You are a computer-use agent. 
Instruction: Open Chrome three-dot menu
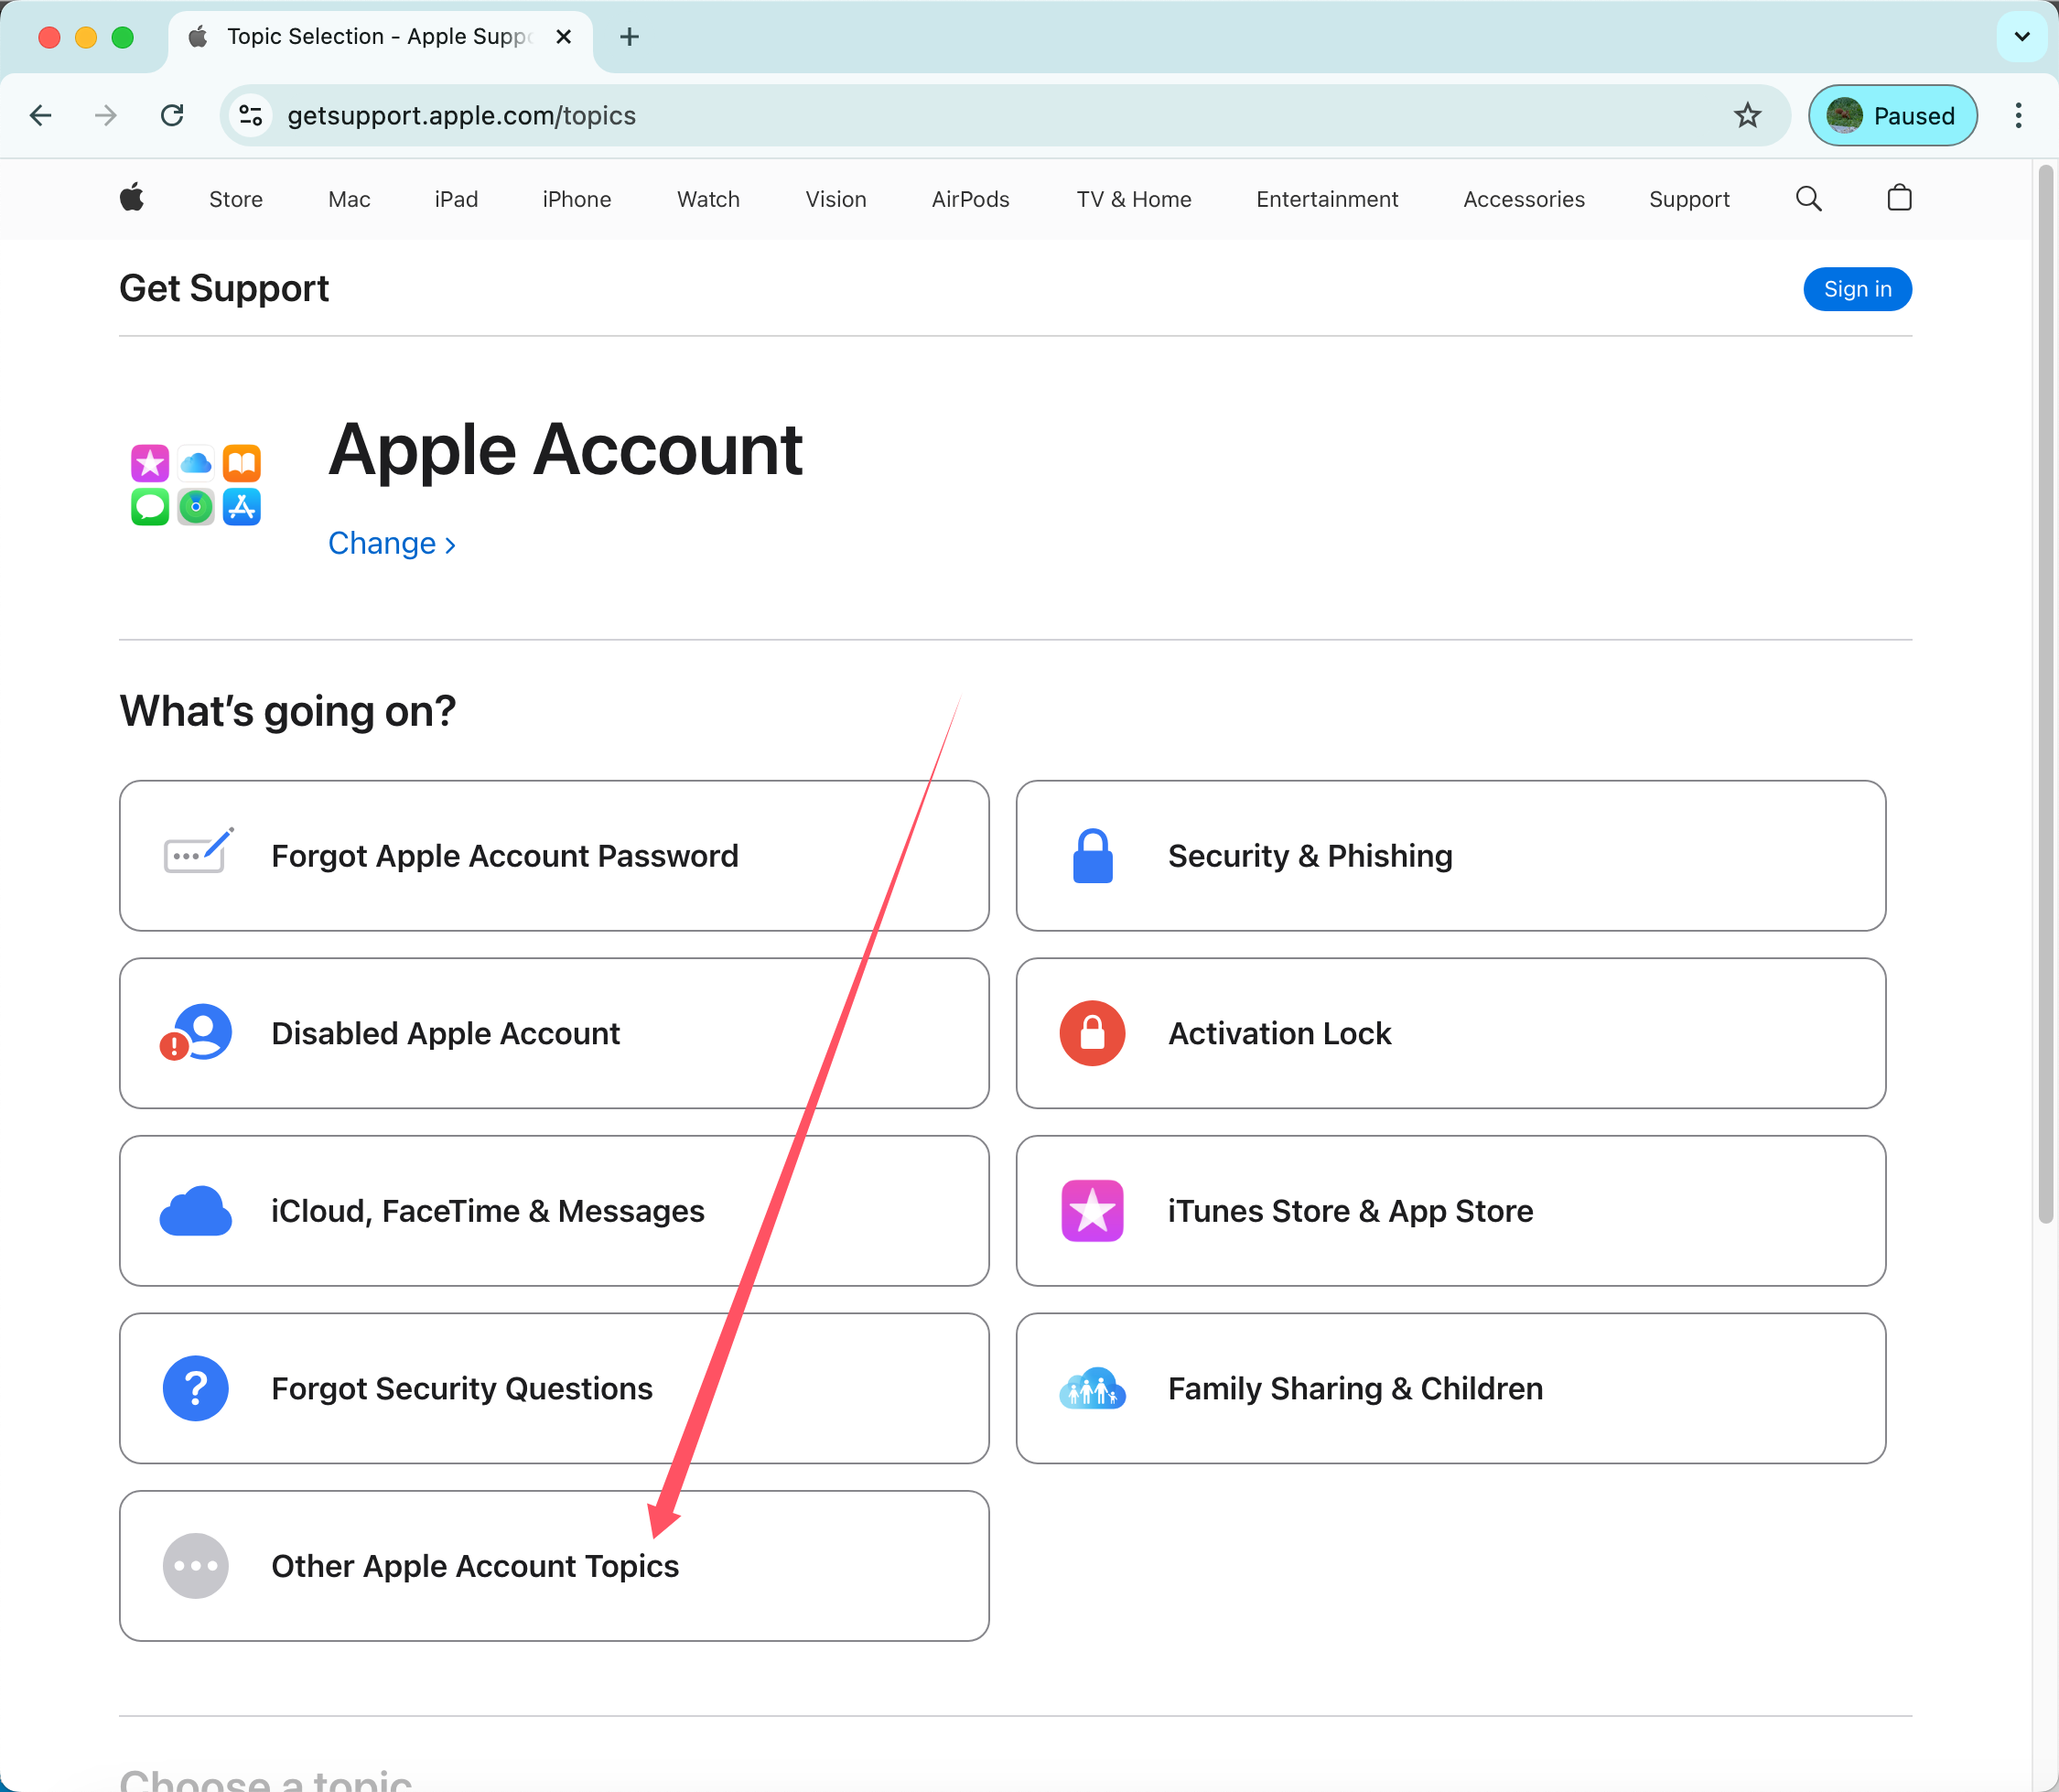tap(2018, 116)
